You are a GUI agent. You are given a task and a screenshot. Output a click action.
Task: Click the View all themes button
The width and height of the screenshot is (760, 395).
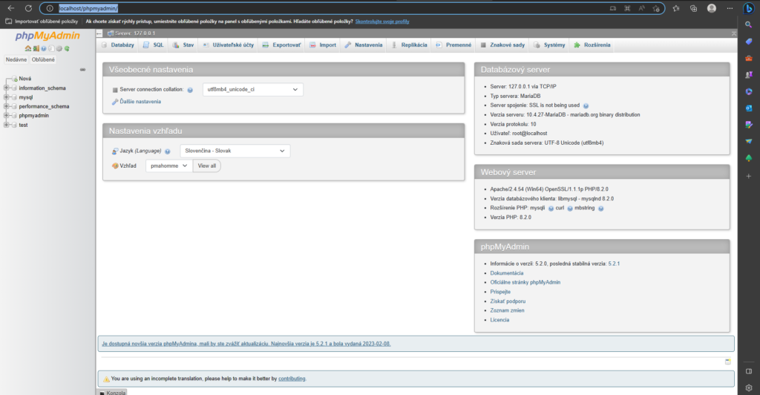click(x=207, y=166)
